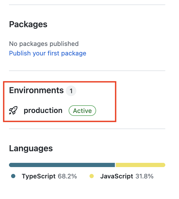Click the yellow JavaScript segment of language bar
179x199 pixels.
(140, 165)
